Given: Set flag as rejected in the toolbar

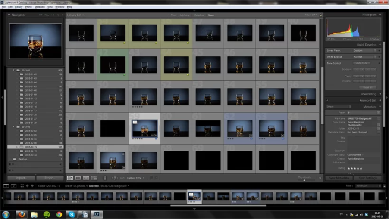Looking at the screenshot, I should pyautogui.click(x=156, y=178).
